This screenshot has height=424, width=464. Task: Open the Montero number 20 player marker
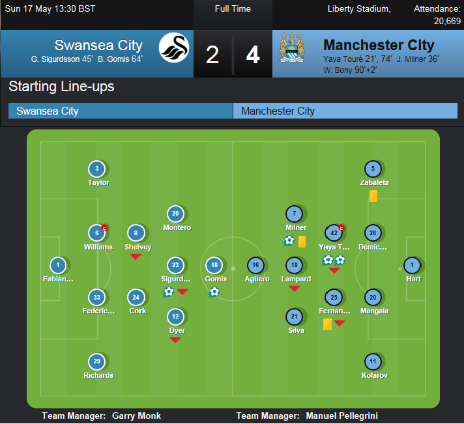(175, 214)
